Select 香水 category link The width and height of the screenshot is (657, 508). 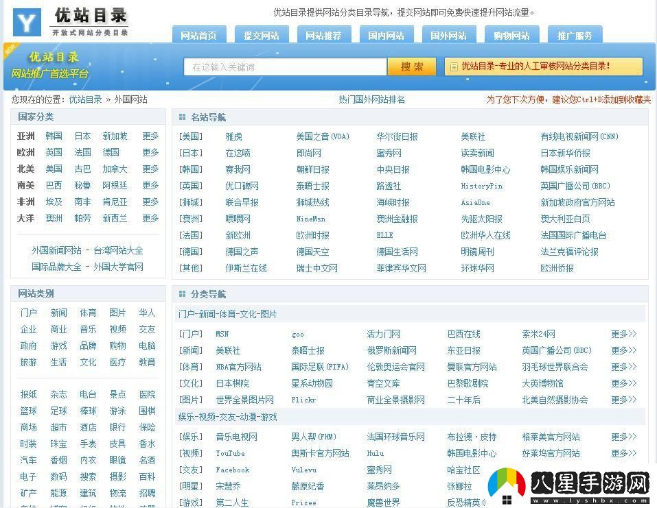[x=147, y=444]
